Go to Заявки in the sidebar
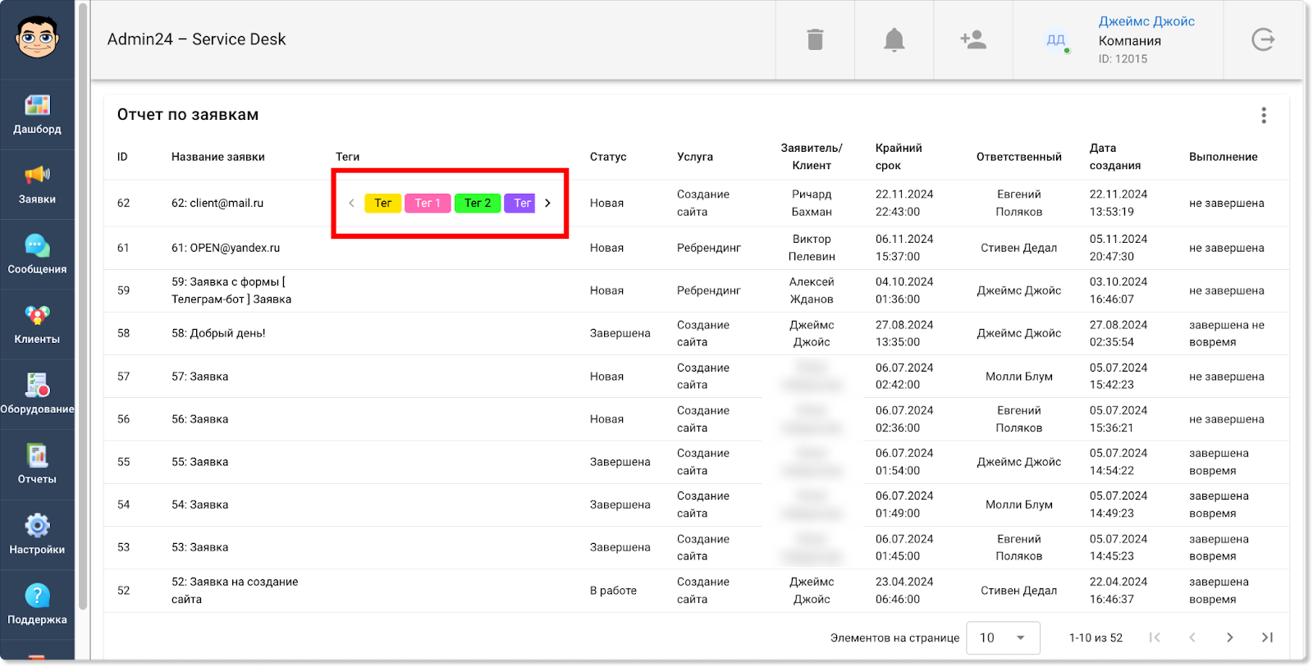 coord(37,185)
